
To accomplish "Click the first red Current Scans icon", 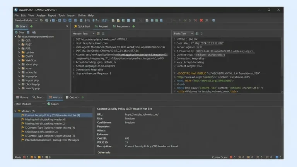I will coord(231,157).
